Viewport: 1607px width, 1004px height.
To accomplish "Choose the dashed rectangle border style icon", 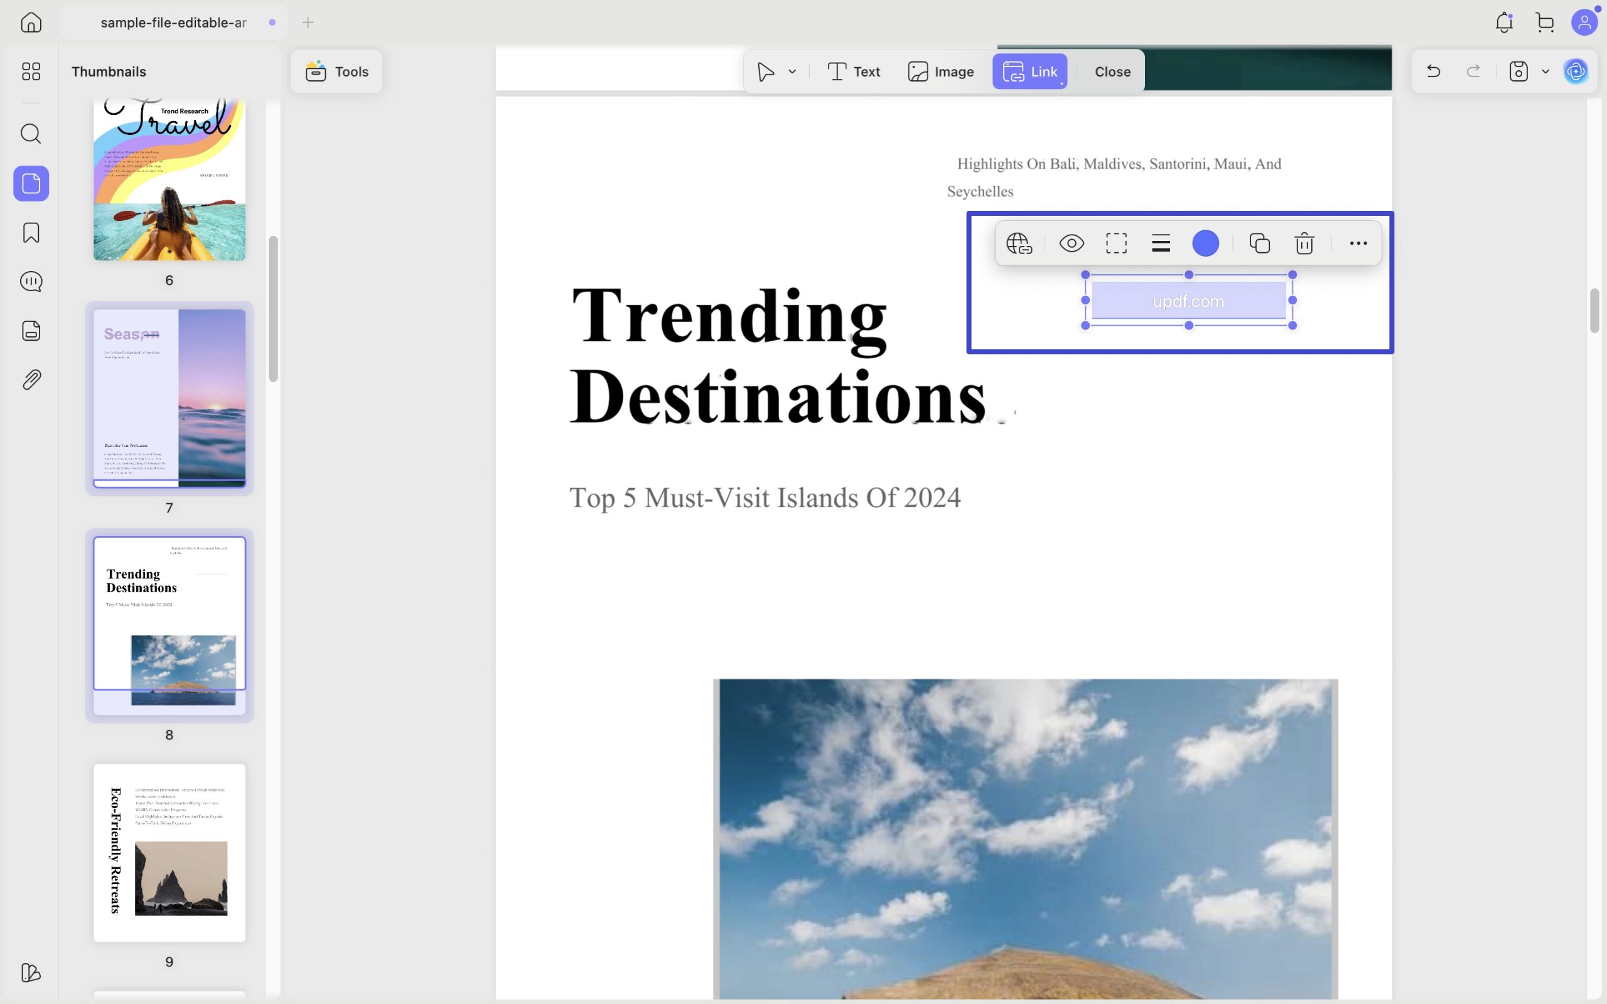I will [1116, 243].
